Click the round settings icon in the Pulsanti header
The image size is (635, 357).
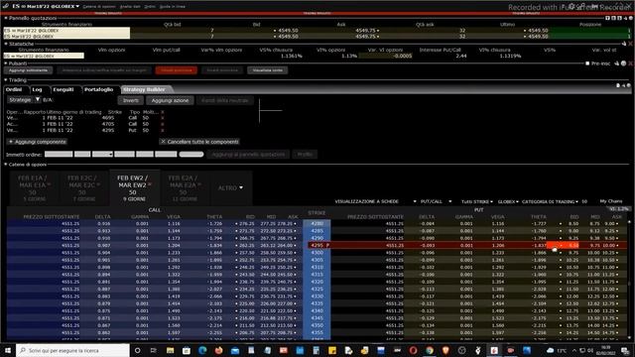coord(624,63)
